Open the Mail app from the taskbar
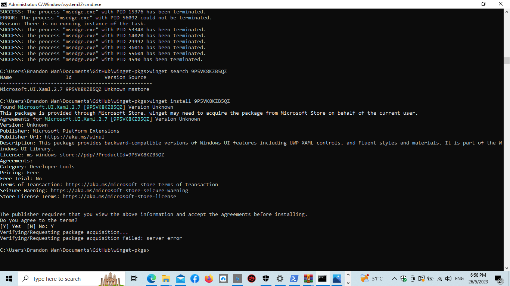510x286 pixels. 181,278
